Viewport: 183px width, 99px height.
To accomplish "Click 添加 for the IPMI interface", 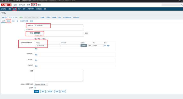I will click(36, 66).
